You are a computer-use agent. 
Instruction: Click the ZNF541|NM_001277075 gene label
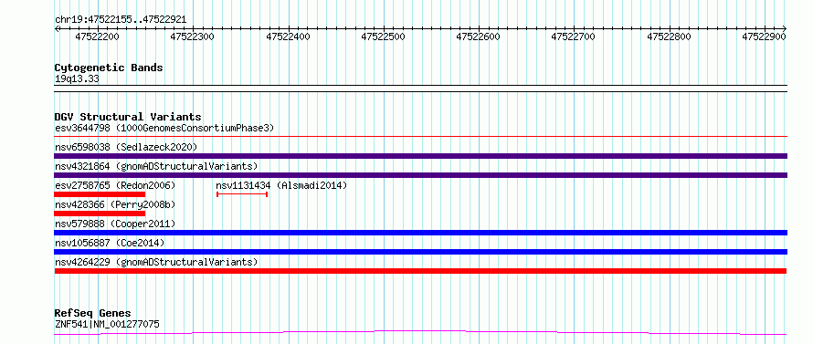pyautogui.click(x=107, y=325)
